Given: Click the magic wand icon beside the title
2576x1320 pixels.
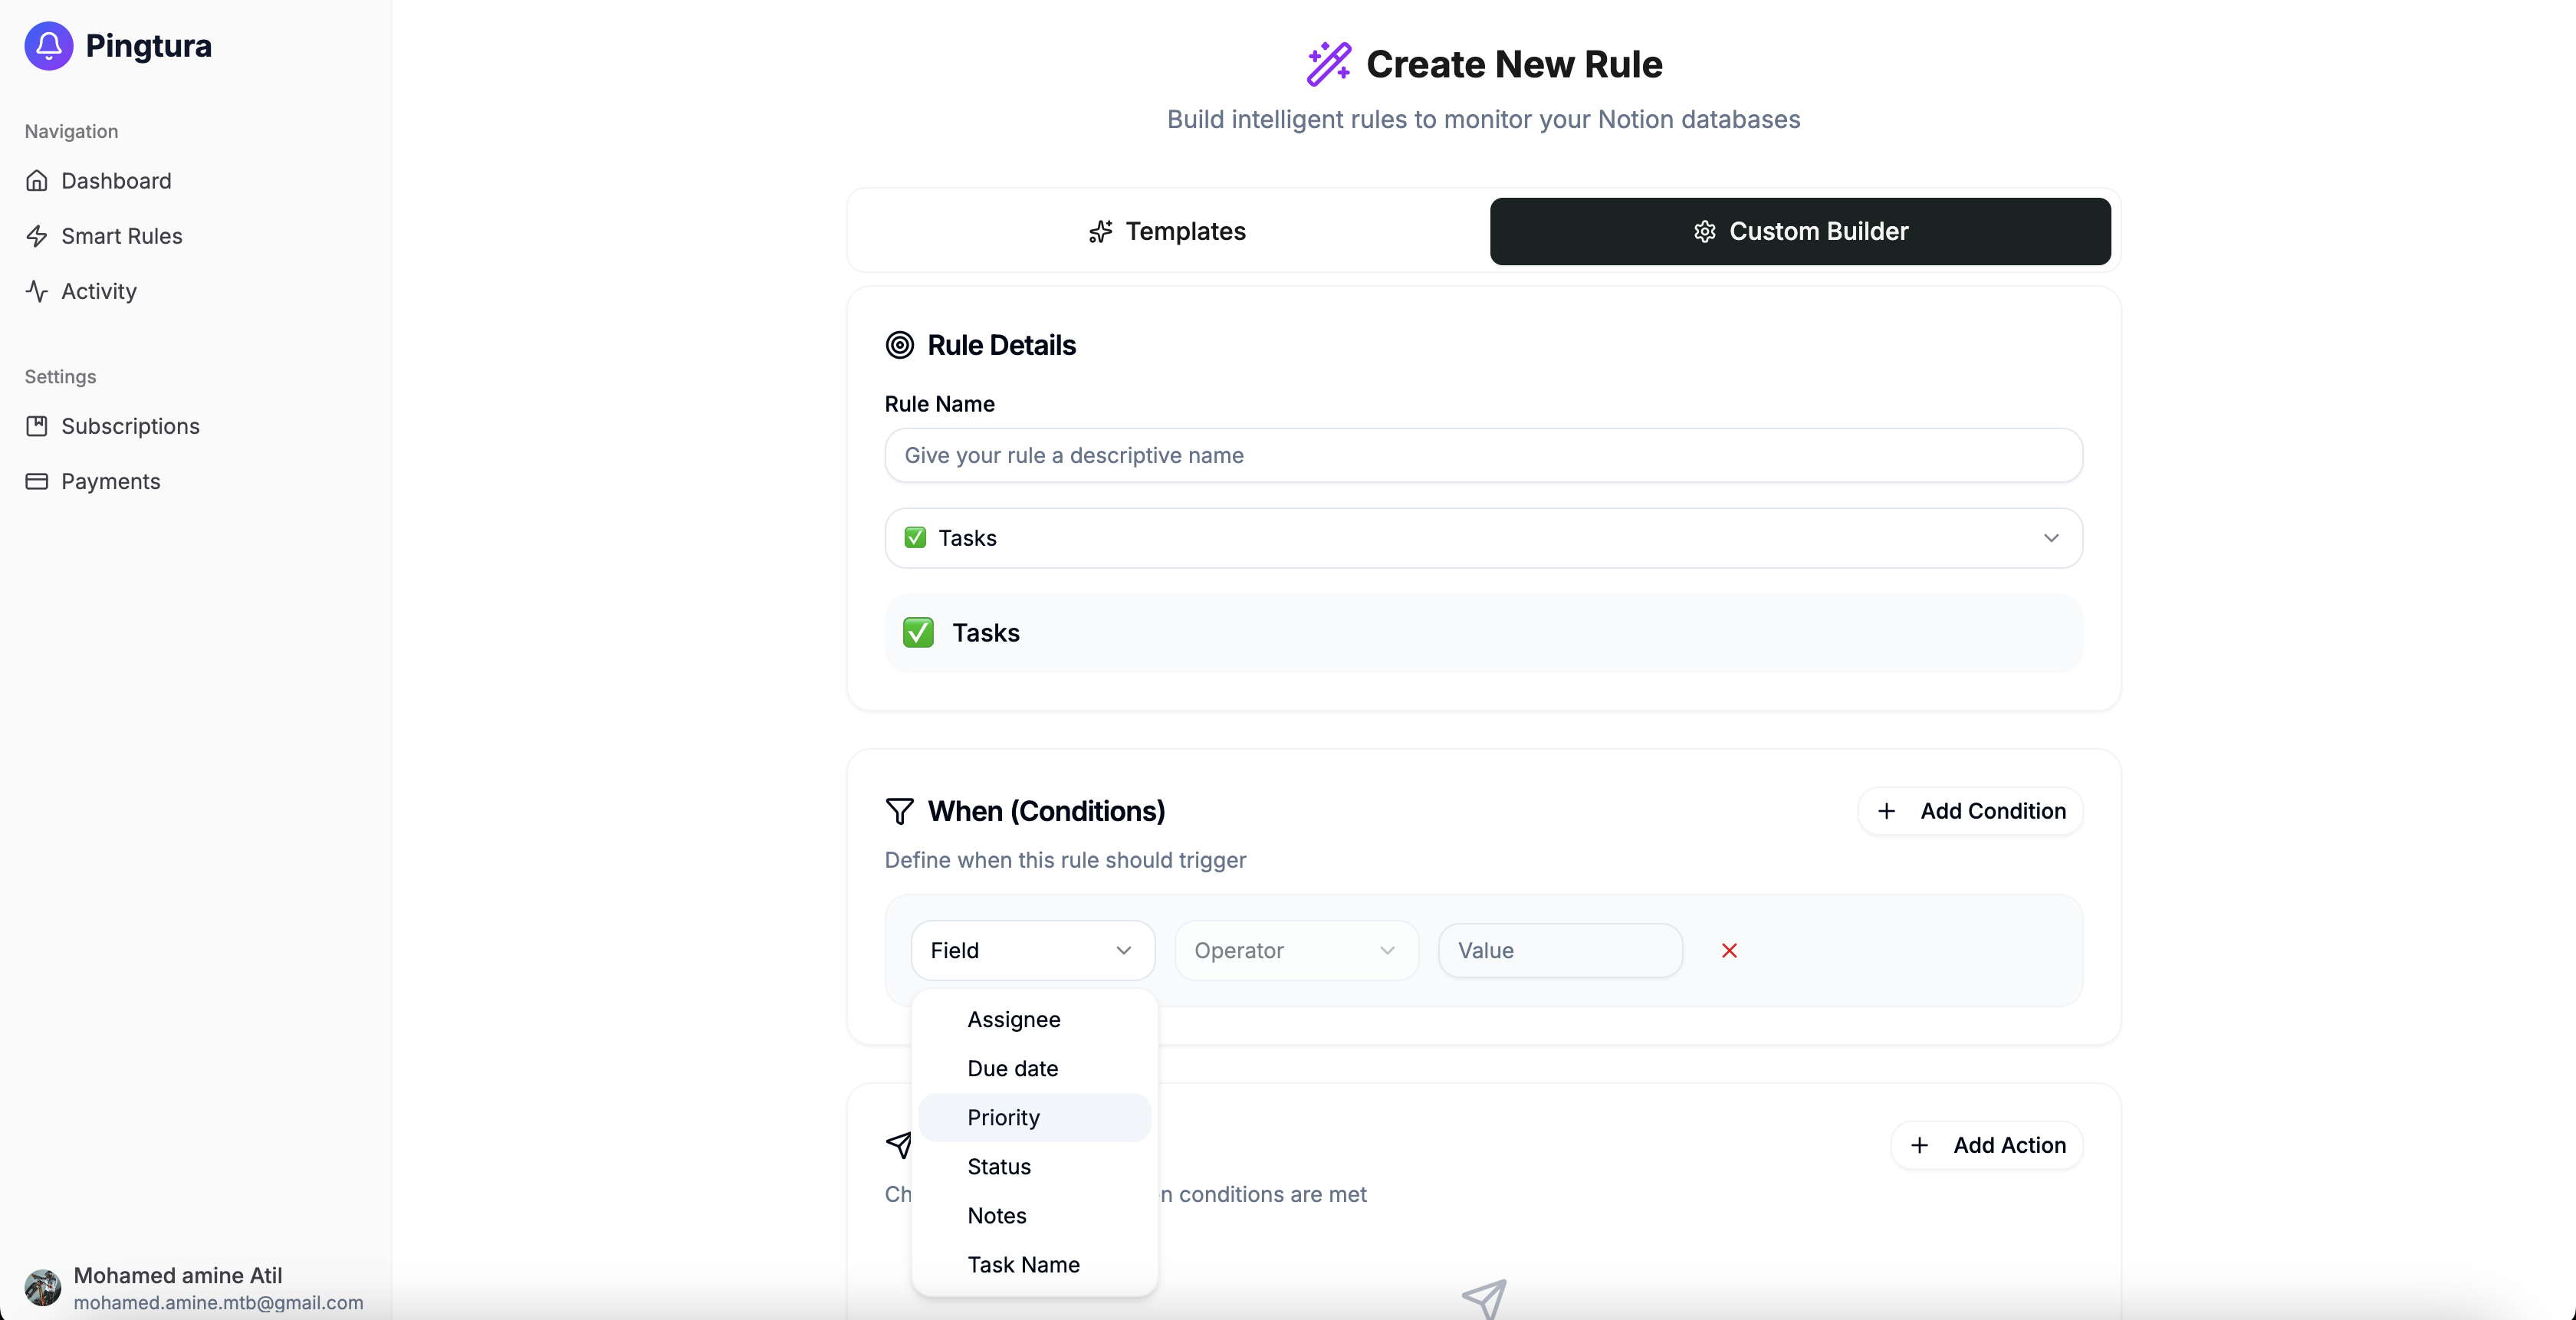Looking at the screenshot, I should [x=1328, y=64].
